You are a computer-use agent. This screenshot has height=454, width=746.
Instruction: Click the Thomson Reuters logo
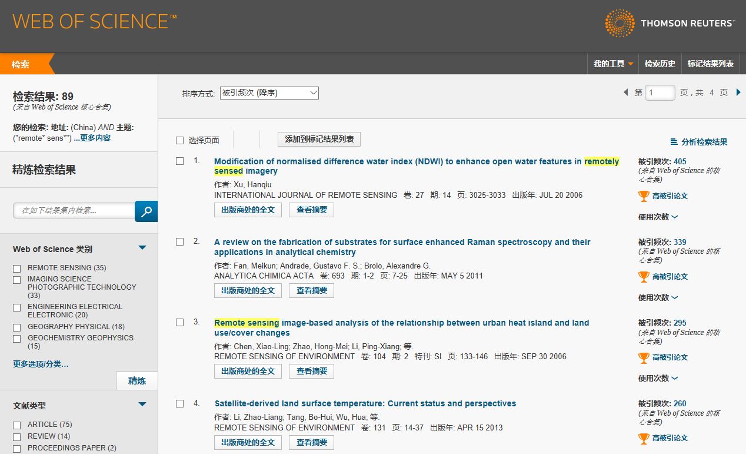click(670, 23)
